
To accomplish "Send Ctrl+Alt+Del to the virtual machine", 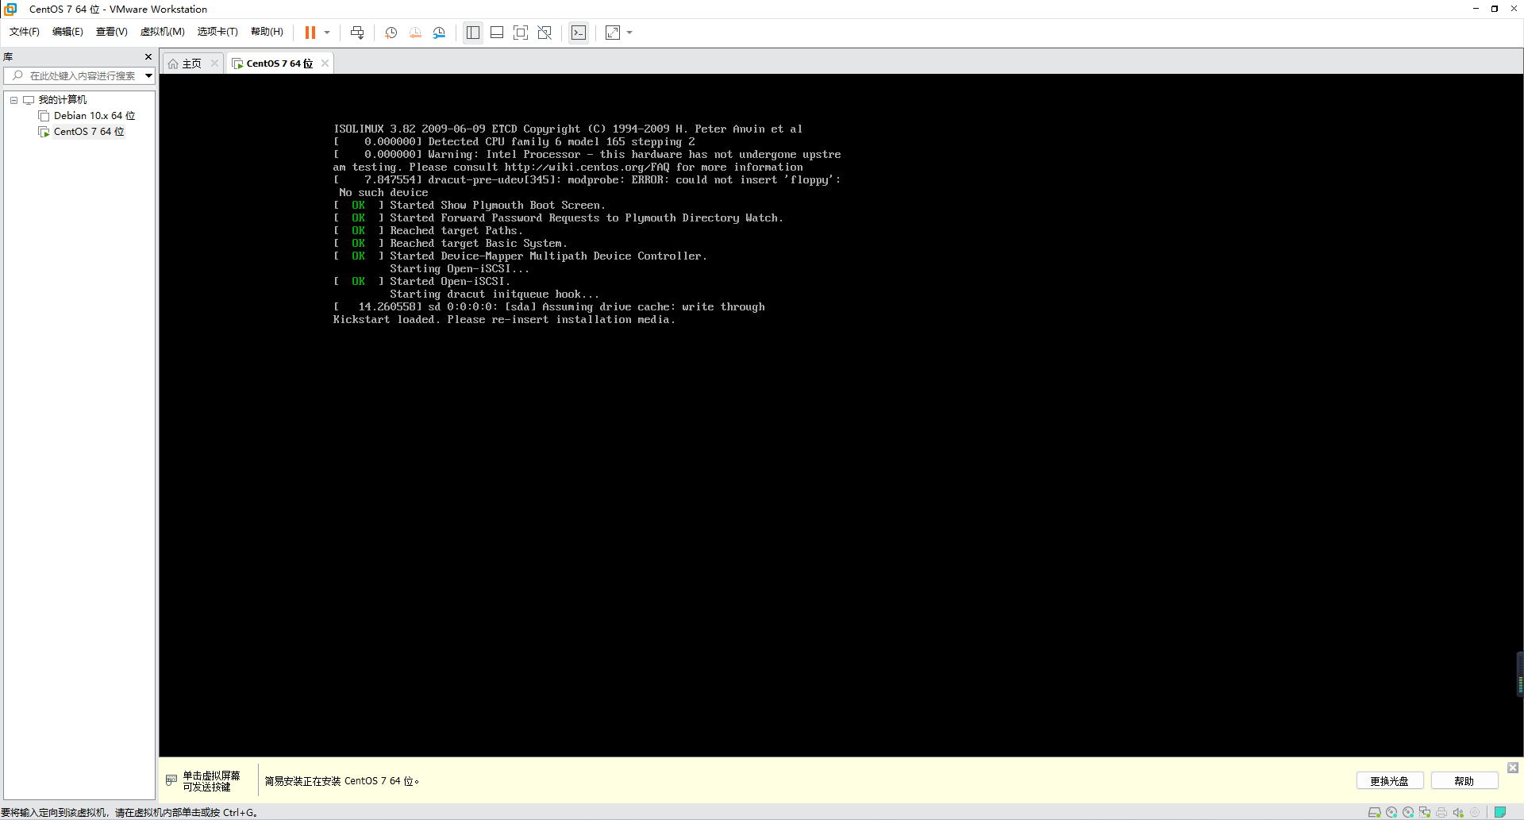I will (x=357, y=33).
